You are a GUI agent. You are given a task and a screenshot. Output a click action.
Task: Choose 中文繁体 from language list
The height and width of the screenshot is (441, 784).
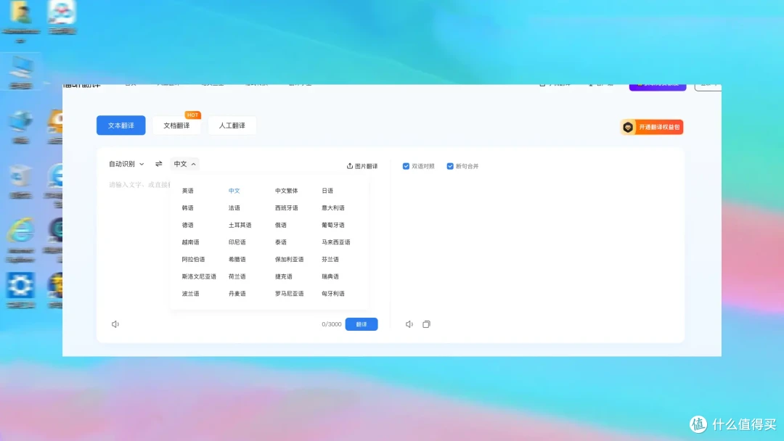point(287,191)
